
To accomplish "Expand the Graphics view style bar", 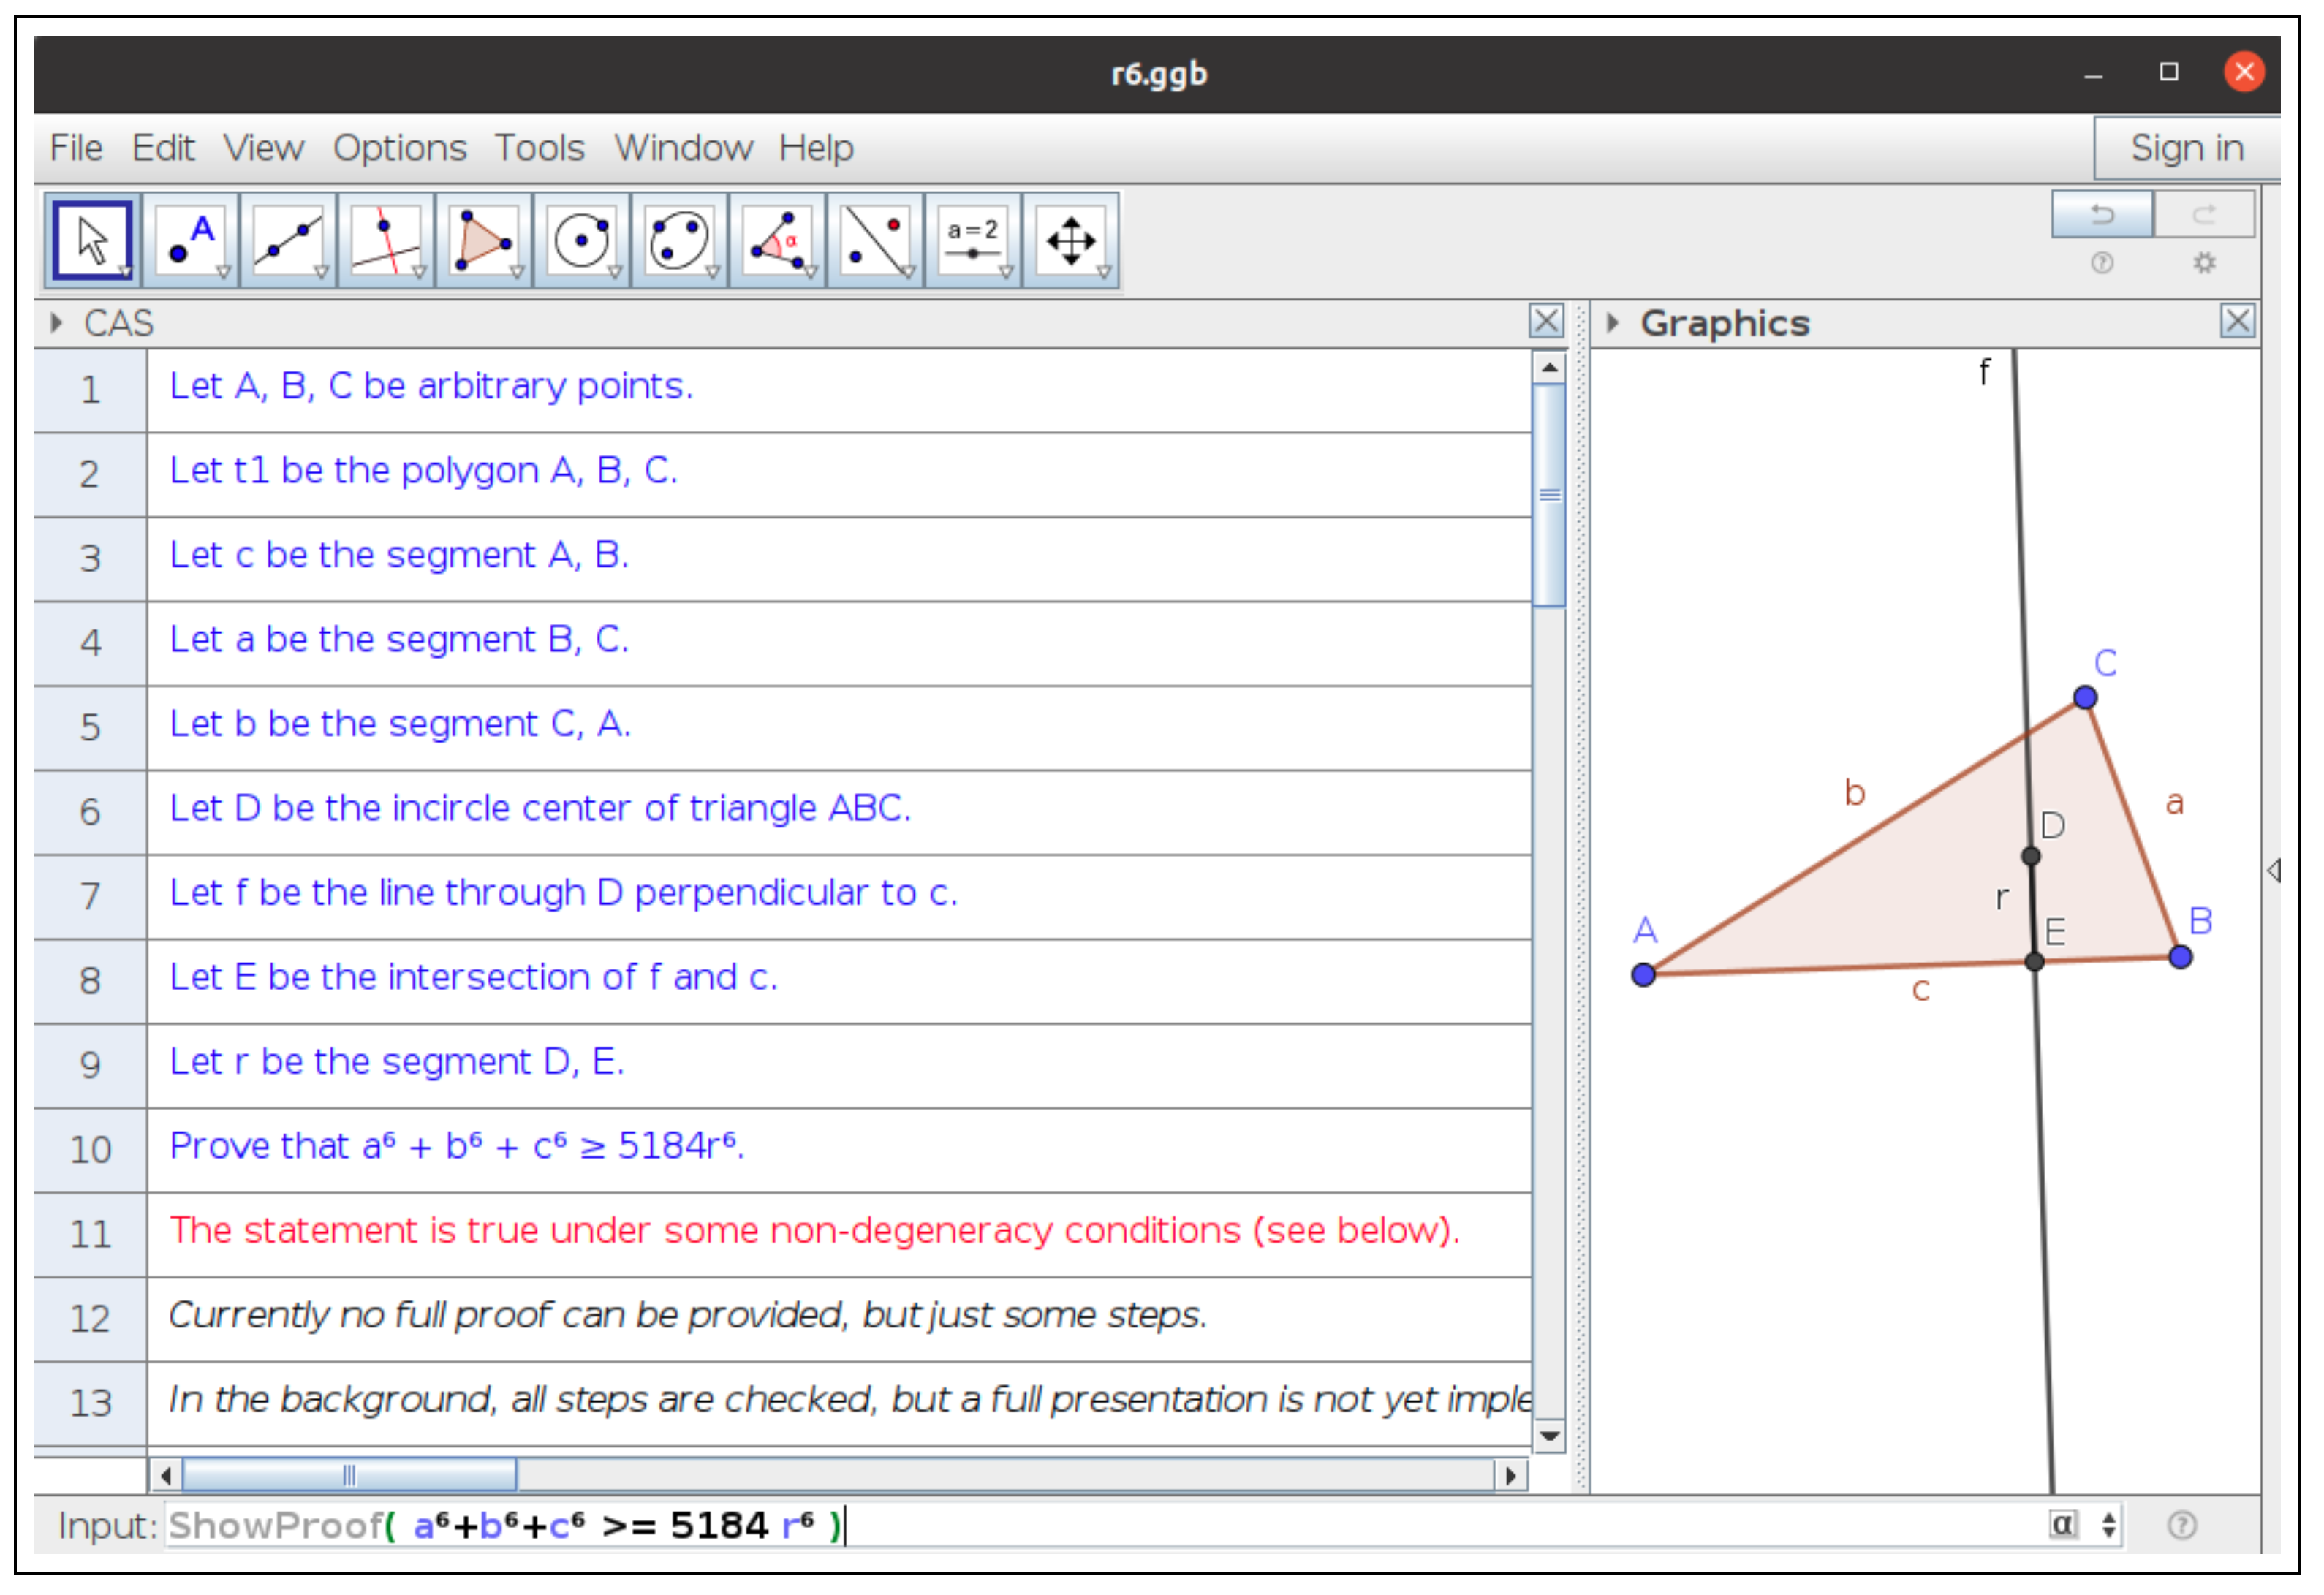I will 1612,323.
